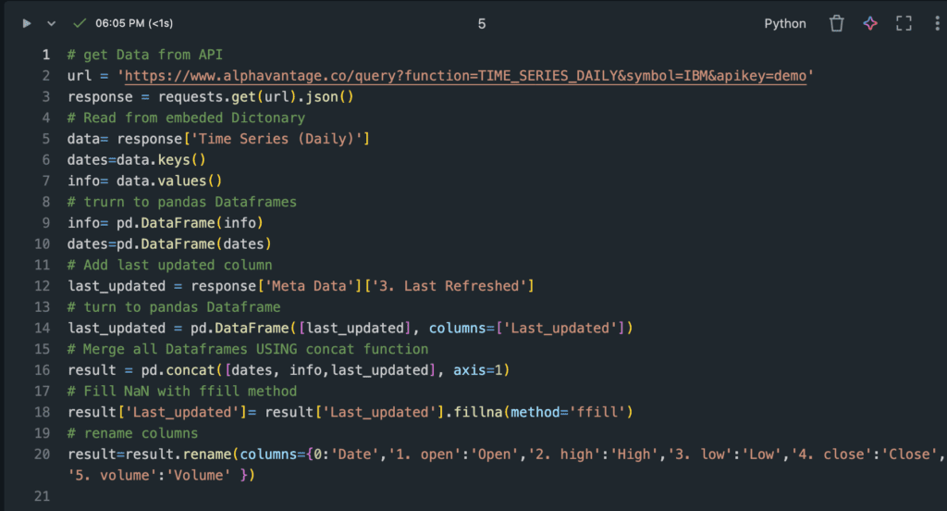
Task: Click line number 20 in the gutter
Action: [x=42, y=455]
